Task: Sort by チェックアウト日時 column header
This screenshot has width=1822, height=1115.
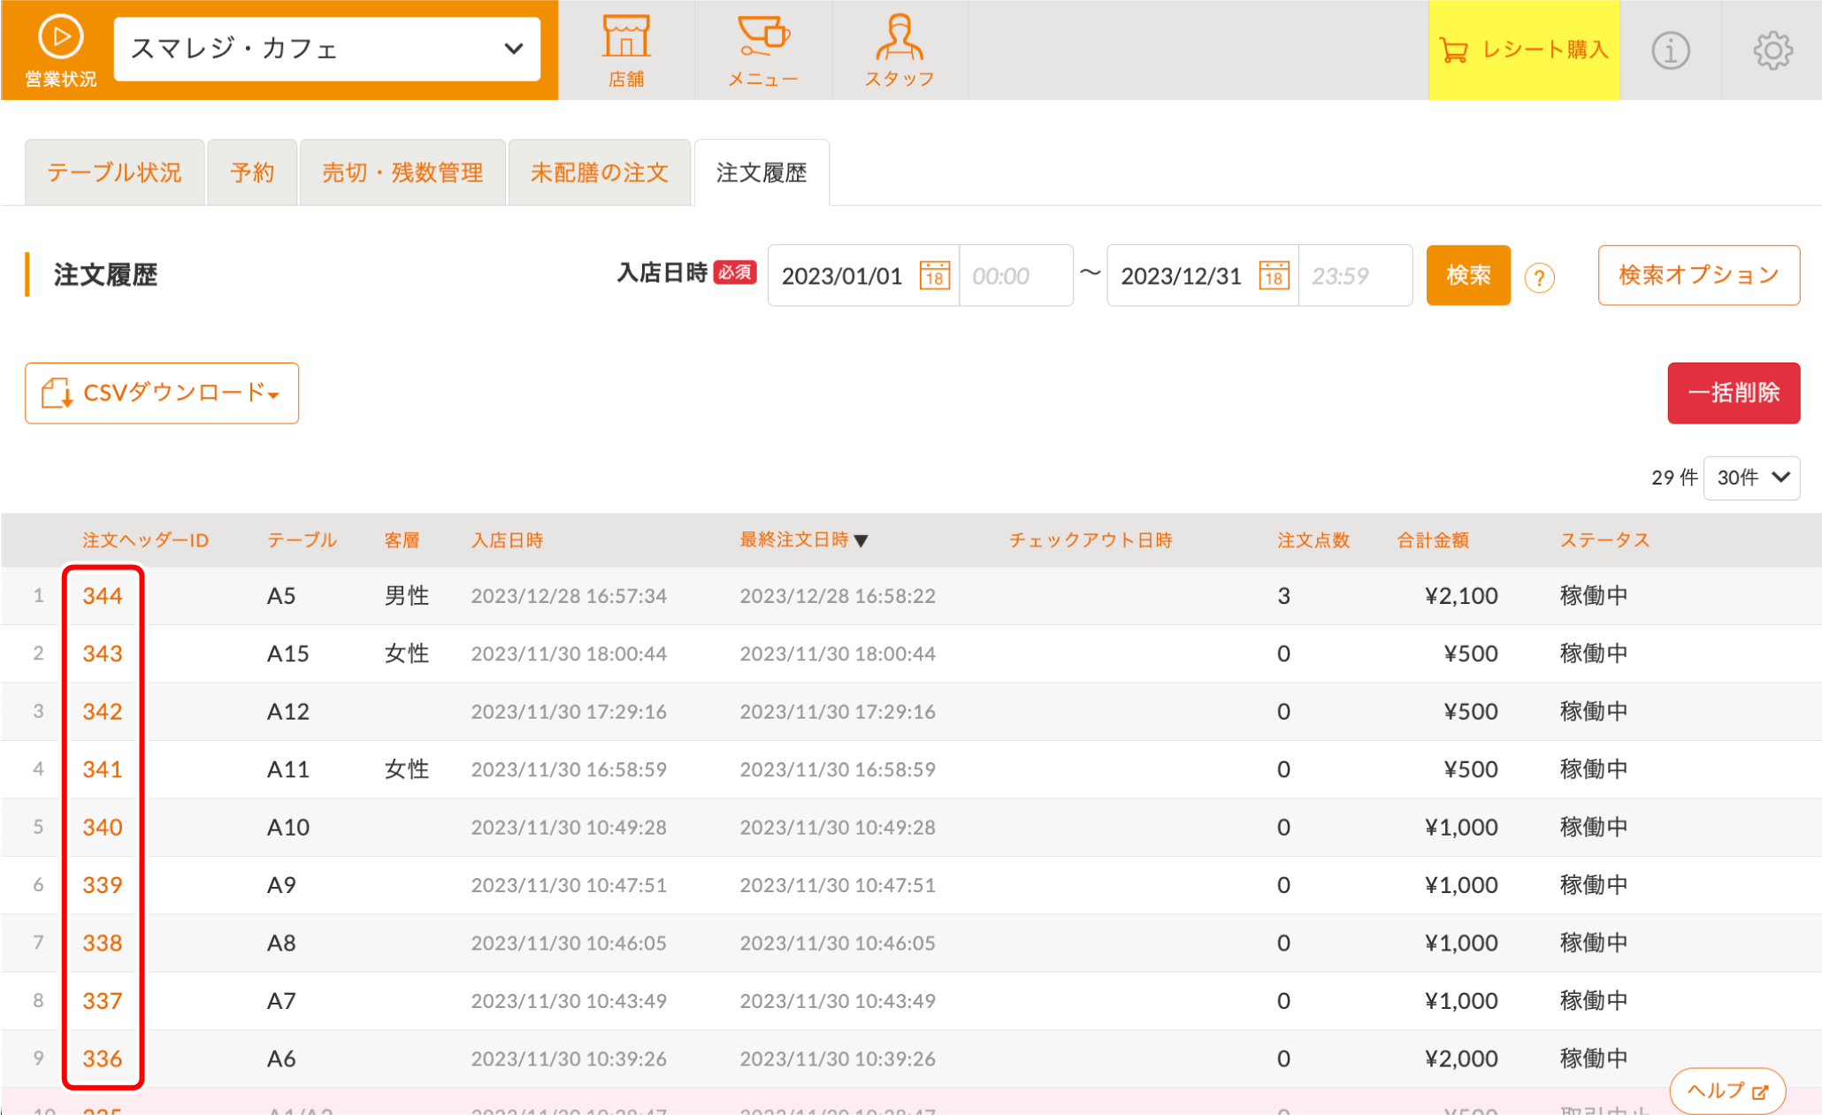Action: pyautogui.click(x=1091, y=540)
